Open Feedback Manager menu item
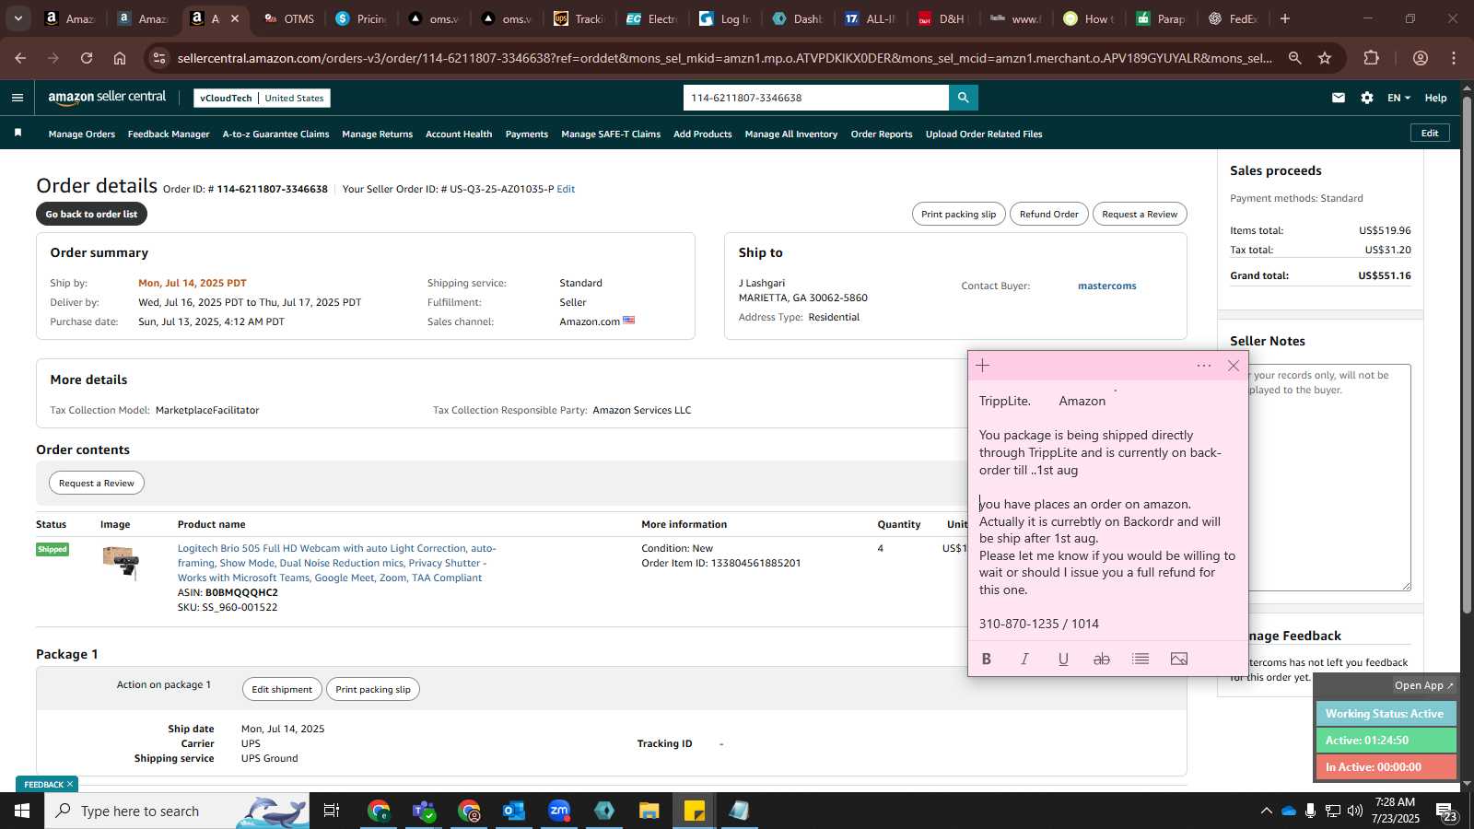Image resolution: width=1474 pixels, height=829 pixels. click(x=169, y=134)
